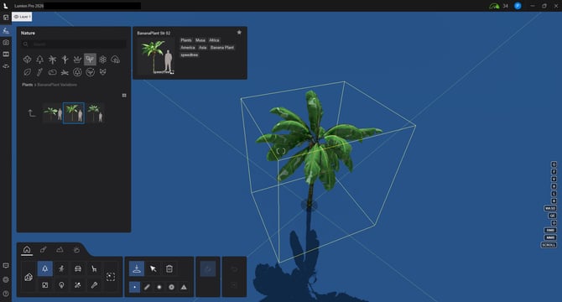This screenshot has height=302, width=562.
Task: Select the walking people object category
Action: coord(61,268)
